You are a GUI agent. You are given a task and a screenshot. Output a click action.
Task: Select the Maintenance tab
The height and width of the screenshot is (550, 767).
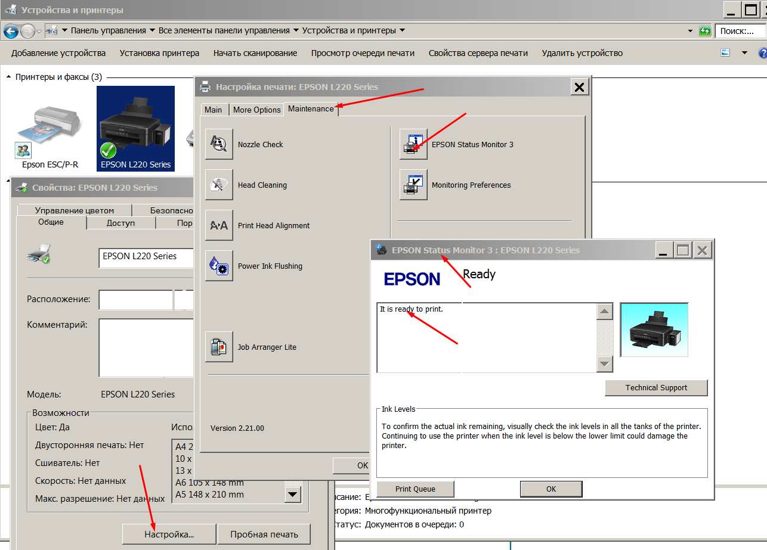pyautogui.click(x=311, y=108)
